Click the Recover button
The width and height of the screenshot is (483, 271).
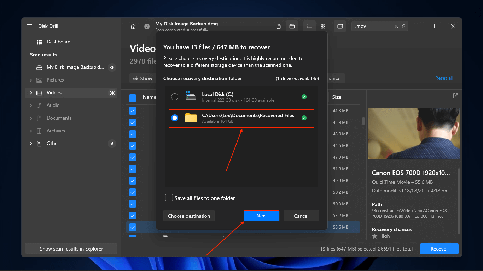click(439, 249)
